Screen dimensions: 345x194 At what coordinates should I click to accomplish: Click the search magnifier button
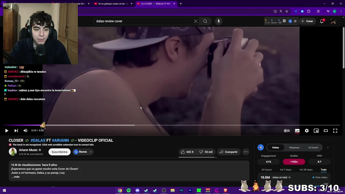[205, 21]
